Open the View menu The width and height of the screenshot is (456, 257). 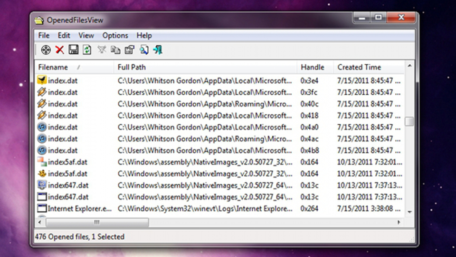click(x=86, y=36)
